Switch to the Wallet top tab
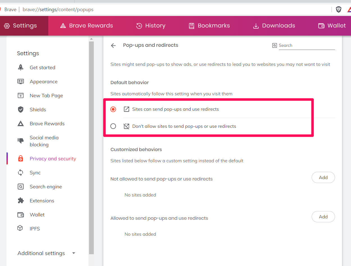This screenshot has height=266, width=351. (x=332, y=26)
